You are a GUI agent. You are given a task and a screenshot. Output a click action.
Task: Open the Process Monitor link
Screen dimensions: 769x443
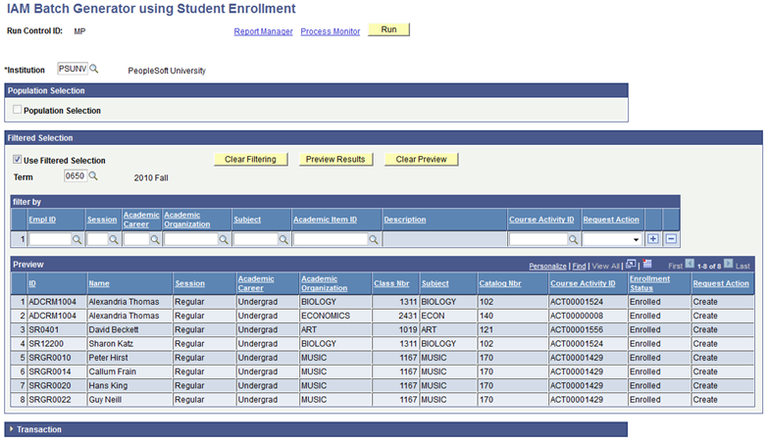click(330, 31)
